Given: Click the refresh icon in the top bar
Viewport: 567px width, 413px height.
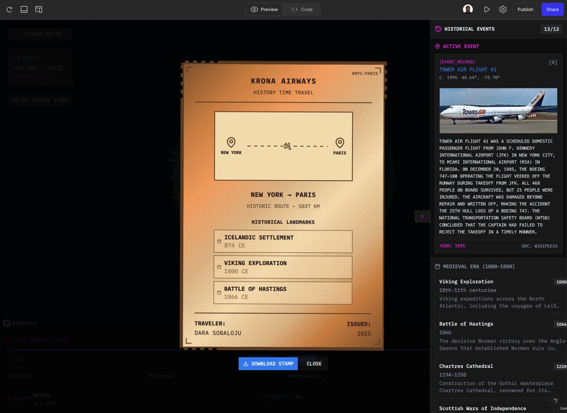Looking at the screenshot, I should coord(9,9).
